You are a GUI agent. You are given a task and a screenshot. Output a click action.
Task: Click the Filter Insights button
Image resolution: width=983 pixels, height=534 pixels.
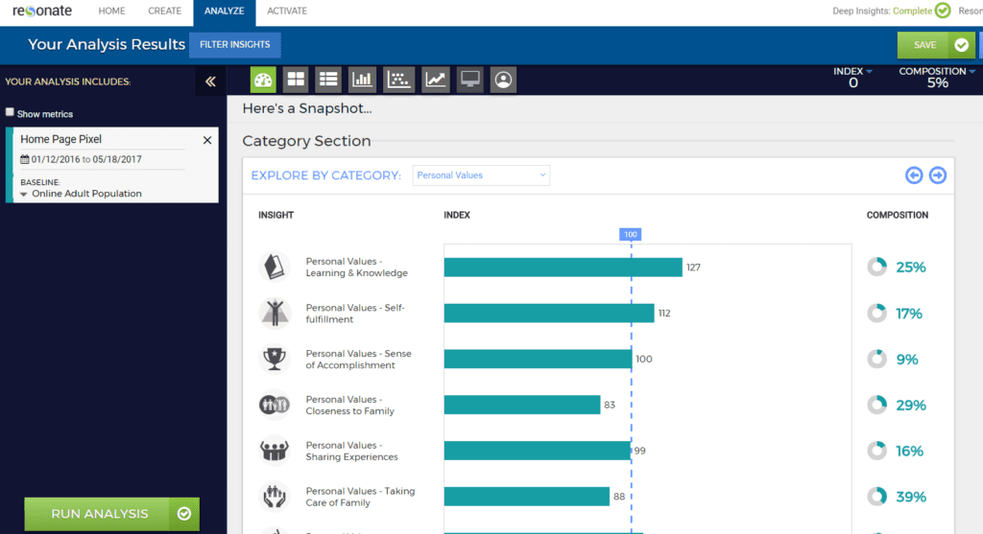pyautogui.click(x=234, y=44)
